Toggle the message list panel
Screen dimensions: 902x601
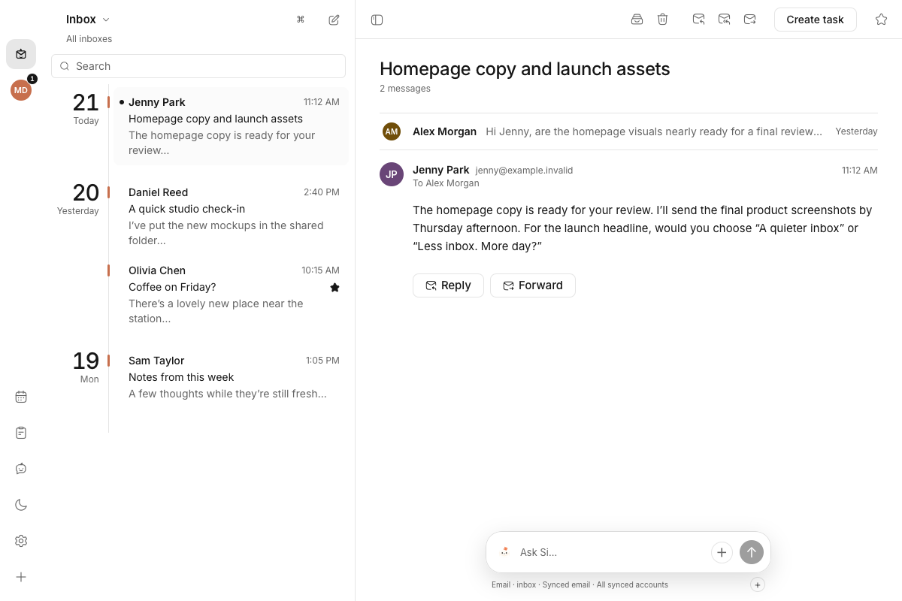(377, 20)
